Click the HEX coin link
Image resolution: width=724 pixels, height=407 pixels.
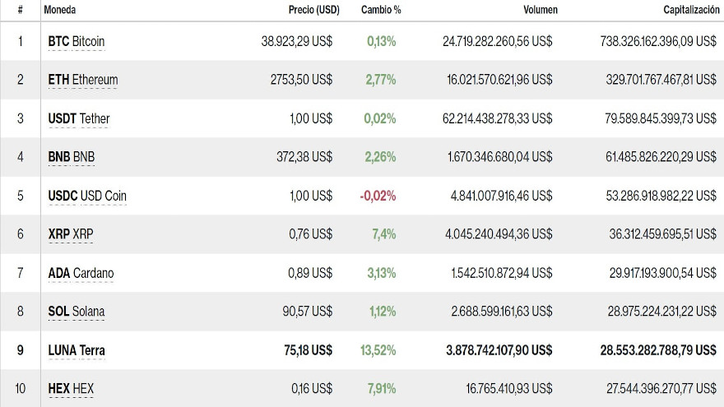tap(72, 388)
